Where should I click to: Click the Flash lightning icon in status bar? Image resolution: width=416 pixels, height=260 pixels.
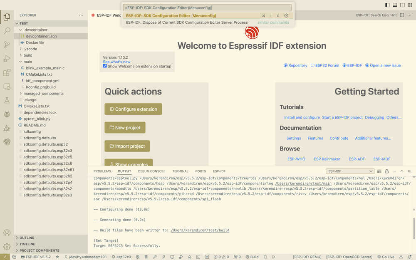[164, 257]
